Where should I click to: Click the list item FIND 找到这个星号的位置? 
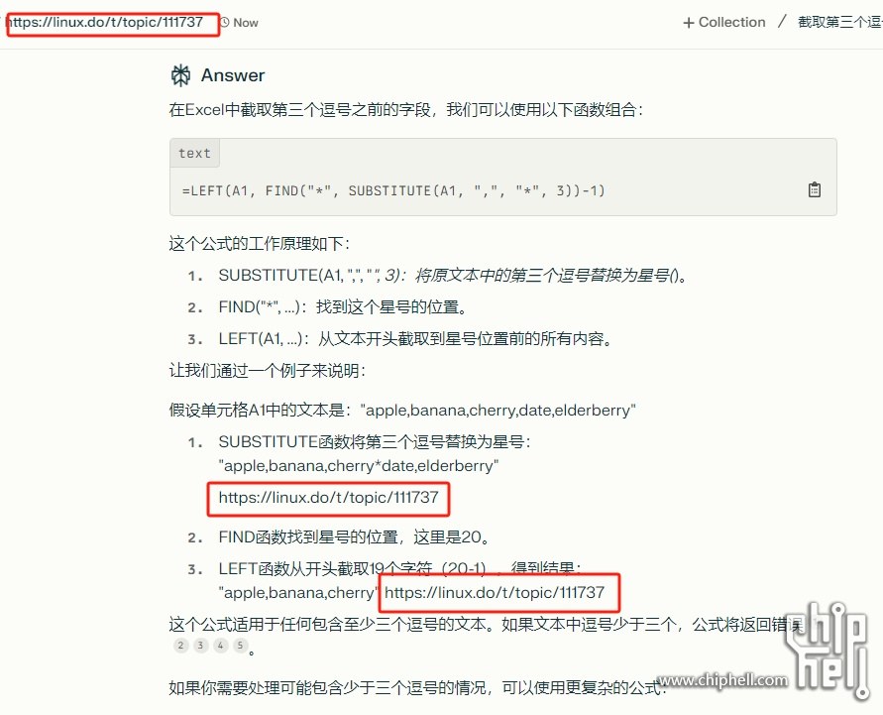[344, 307]
